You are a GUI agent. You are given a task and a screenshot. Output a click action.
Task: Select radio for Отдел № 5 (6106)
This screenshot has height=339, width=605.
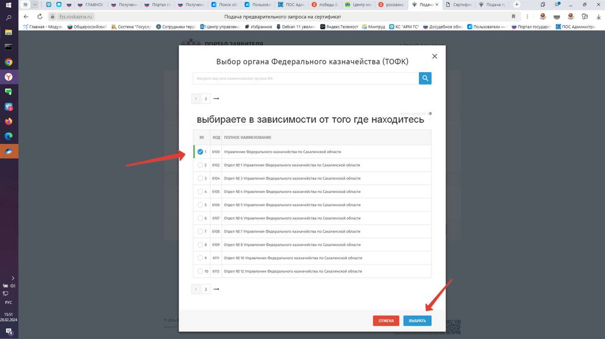click(x=200, y=205)
